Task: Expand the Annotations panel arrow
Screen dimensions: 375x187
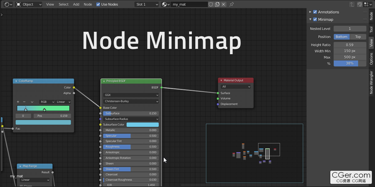Action: (x=310, y=12)
